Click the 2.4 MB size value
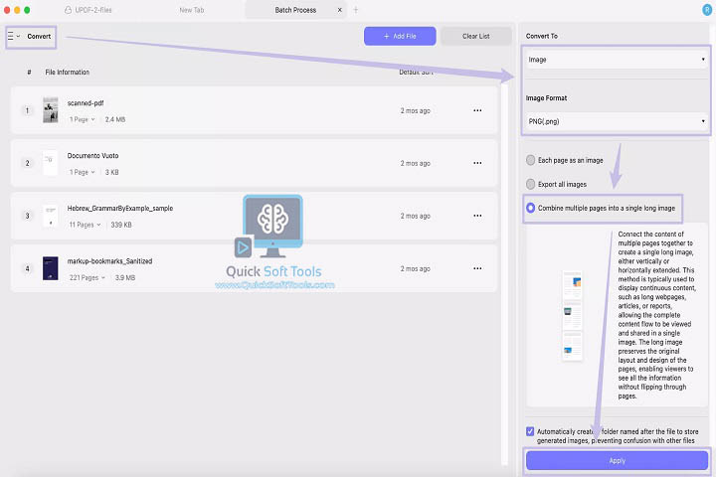This screenshot has width=716, height=477. coord(115,119)
